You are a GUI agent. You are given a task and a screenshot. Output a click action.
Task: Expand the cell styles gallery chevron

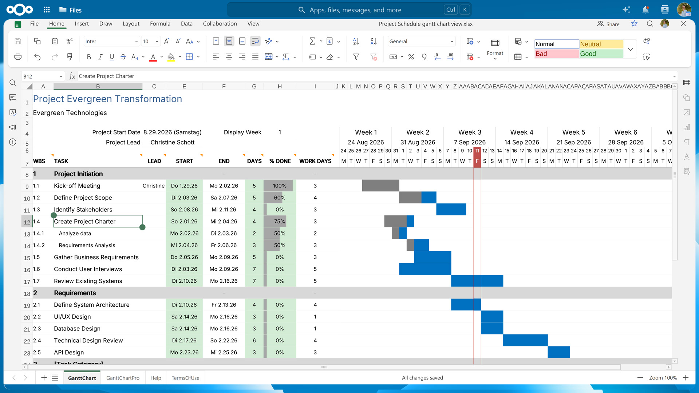click(x=630, y=49)
